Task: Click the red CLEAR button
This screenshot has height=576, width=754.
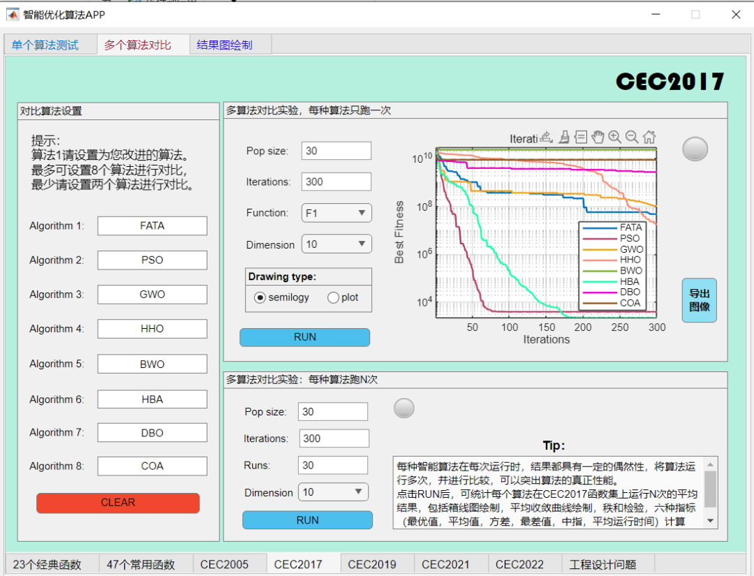Action: [117, 502]
